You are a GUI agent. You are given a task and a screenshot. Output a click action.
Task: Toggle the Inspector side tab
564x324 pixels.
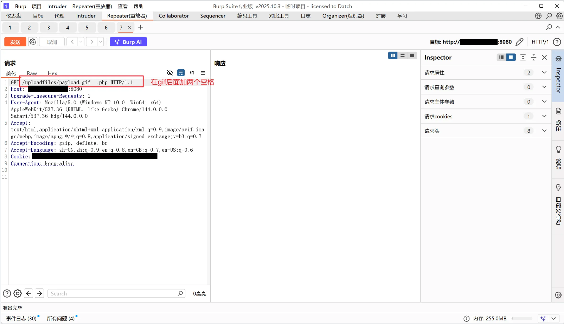(558, 76)
